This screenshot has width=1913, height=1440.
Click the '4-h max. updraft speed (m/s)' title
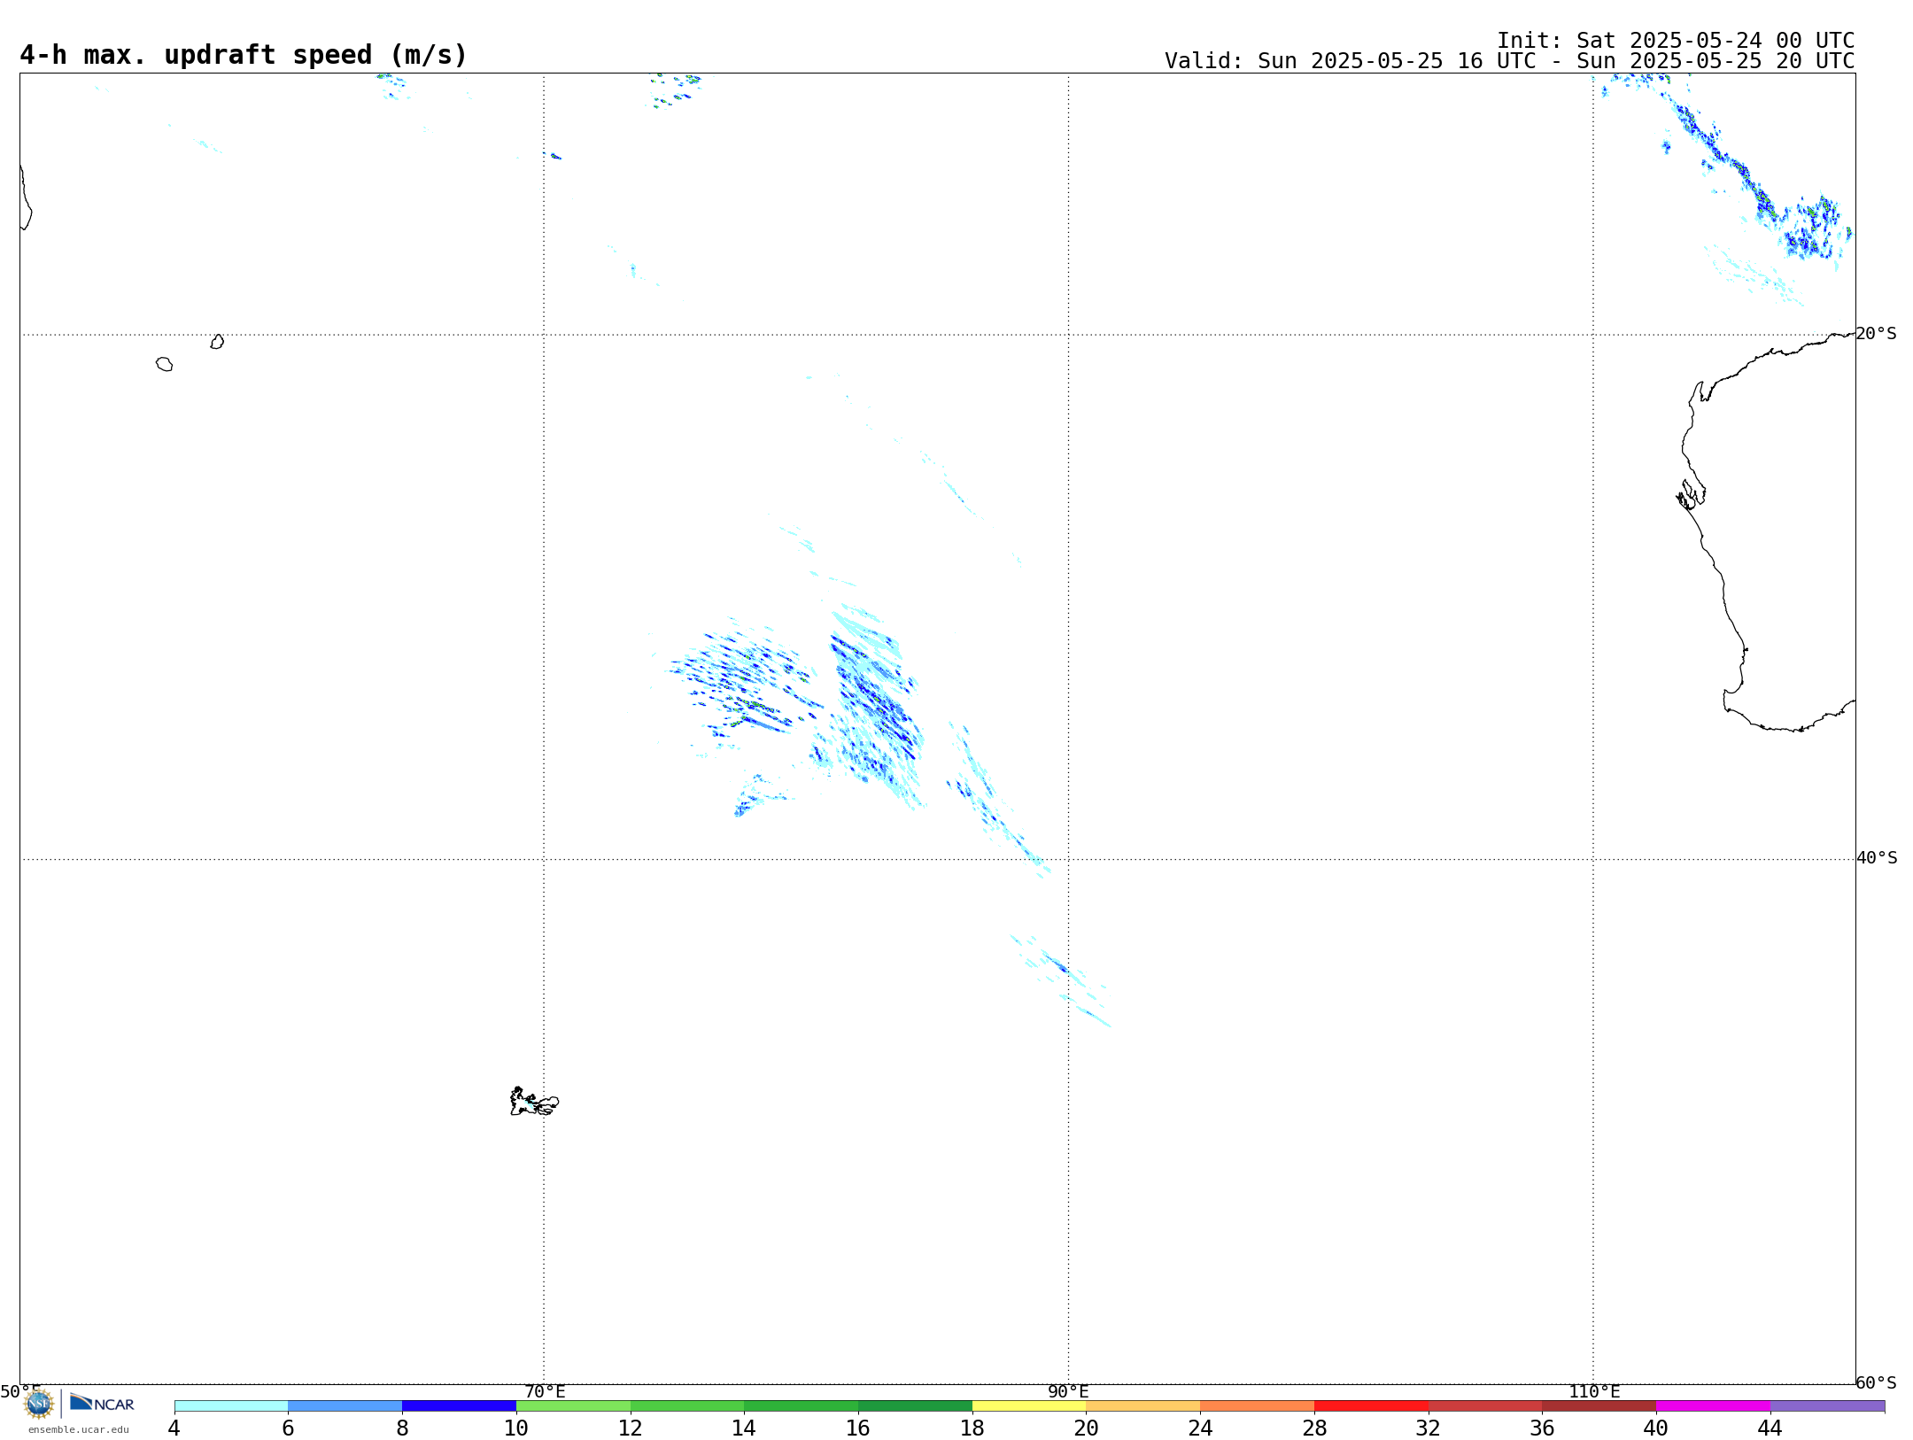point(244,55)
